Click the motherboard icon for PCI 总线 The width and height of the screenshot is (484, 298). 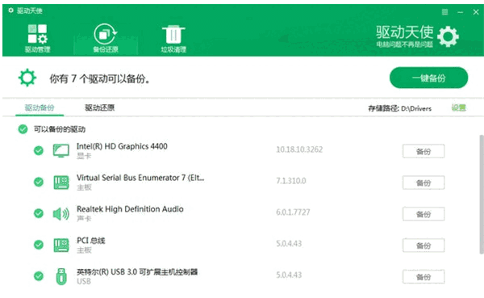[61, 245]
